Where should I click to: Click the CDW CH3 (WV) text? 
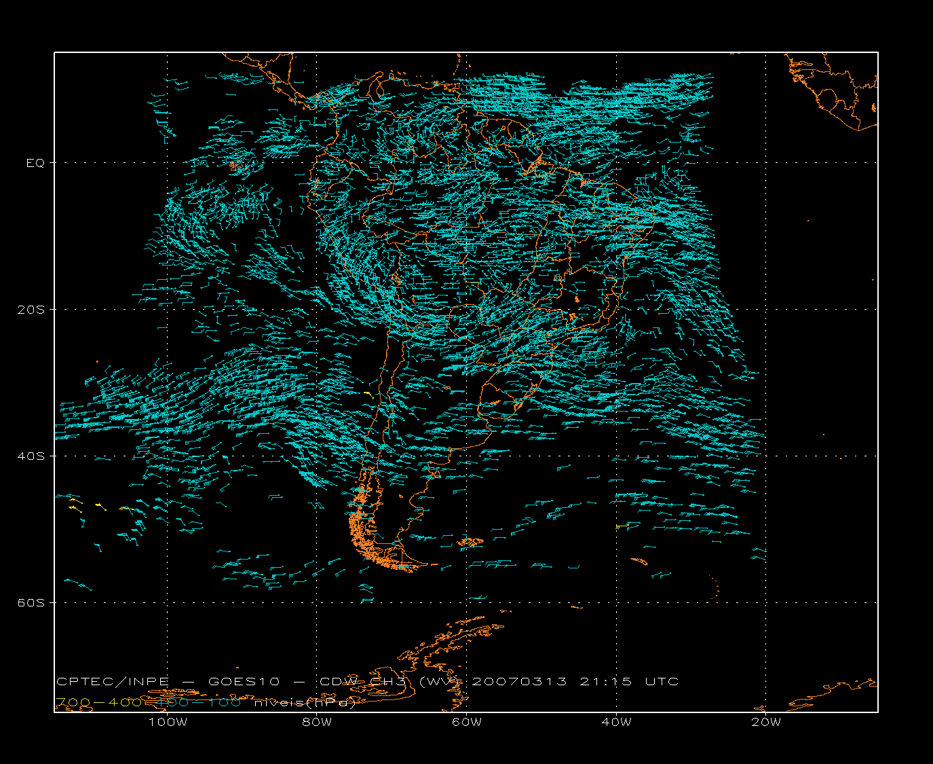pyautogui.click(x=391, y=681)
